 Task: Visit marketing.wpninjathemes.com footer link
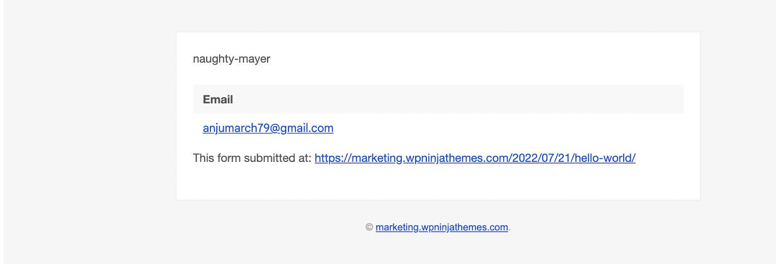point(442,227)
